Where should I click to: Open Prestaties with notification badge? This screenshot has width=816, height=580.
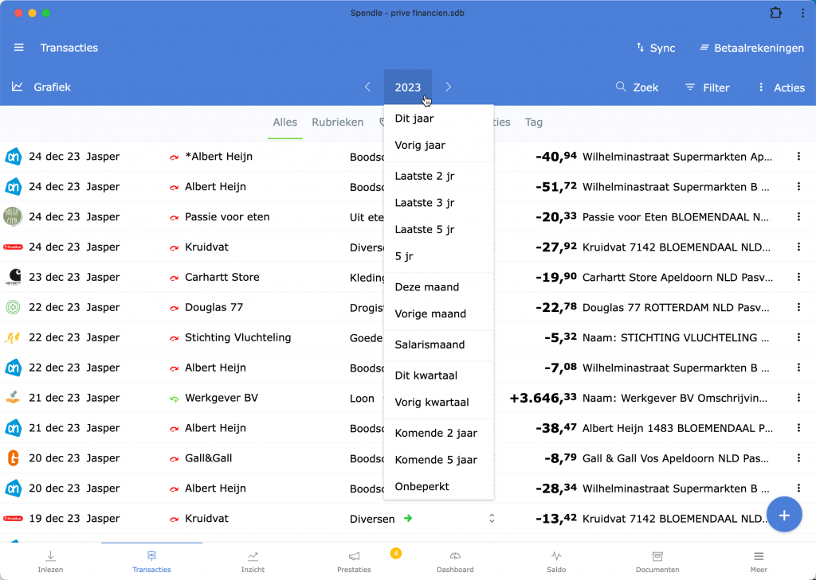[354, 562]
